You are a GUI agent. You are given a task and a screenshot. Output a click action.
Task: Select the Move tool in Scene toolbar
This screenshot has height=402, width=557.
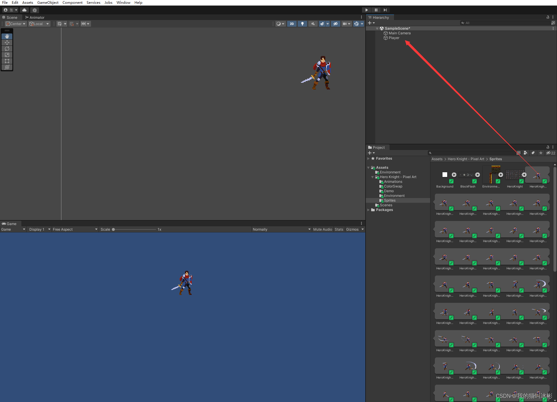pyautogui.click(x=7, y=43)
